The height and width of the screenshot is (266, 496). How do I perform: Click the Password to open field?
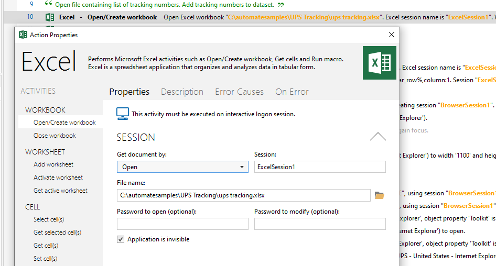[182, 224]
